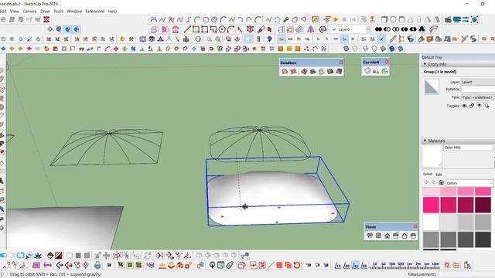Viewport: 495px width, 278px height.
Task: Click the Entity Info material thumbnail
Action: [x=432, y=86]
